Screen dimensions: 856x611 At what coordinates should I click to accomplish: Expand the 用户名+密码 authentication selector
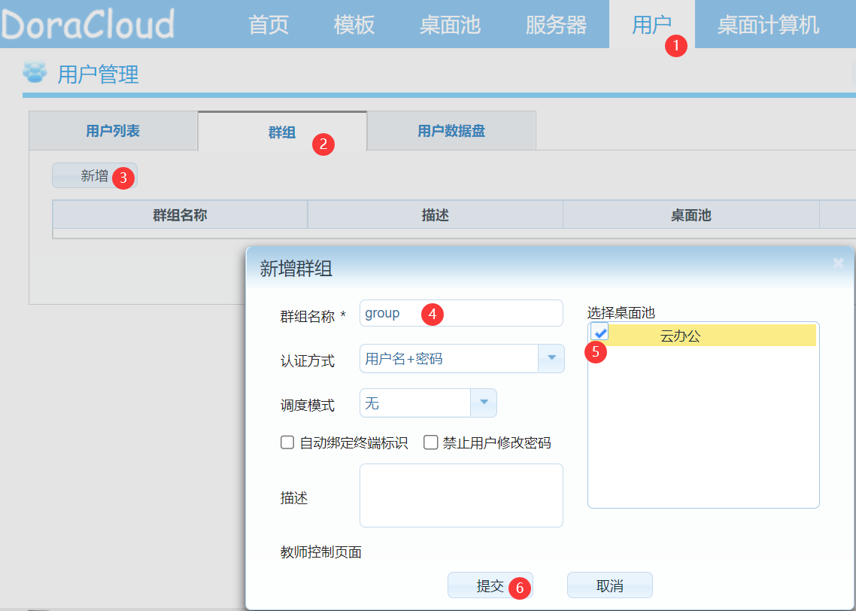451,358
